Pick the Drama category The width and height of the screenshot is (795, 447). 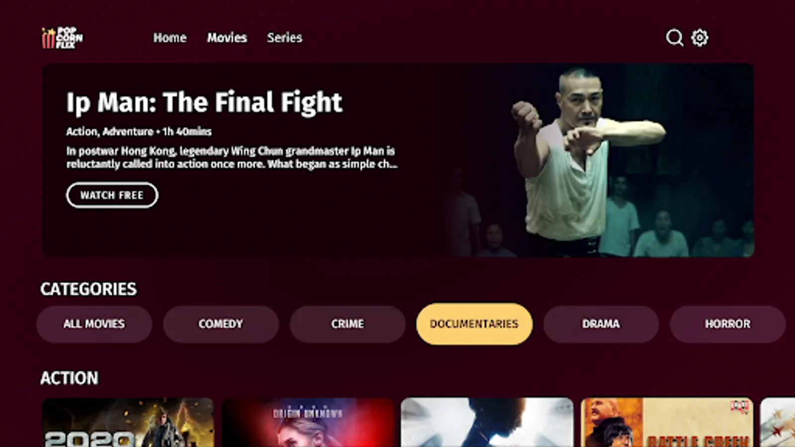tap(601, 324)
